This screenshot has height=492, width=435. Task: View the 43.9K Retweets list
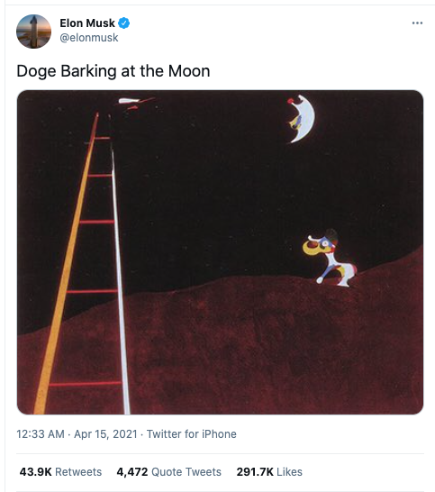click(x=60, y=472)
